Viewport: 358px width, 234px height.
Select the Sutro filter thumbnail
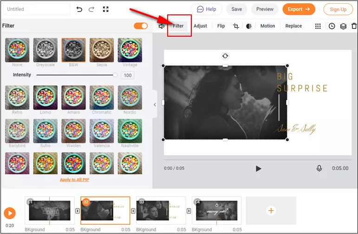[x=46, y=131]
